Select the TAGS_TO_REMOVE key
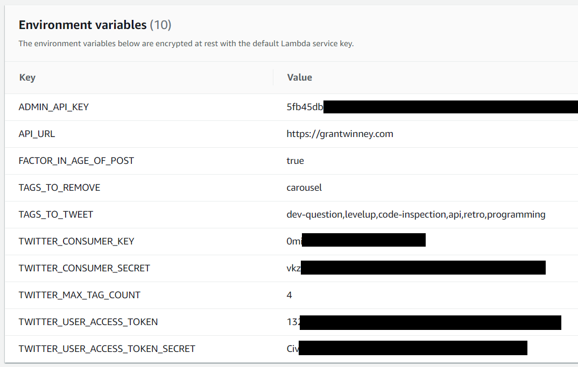578x367 pixels. [x=59, y=188]
